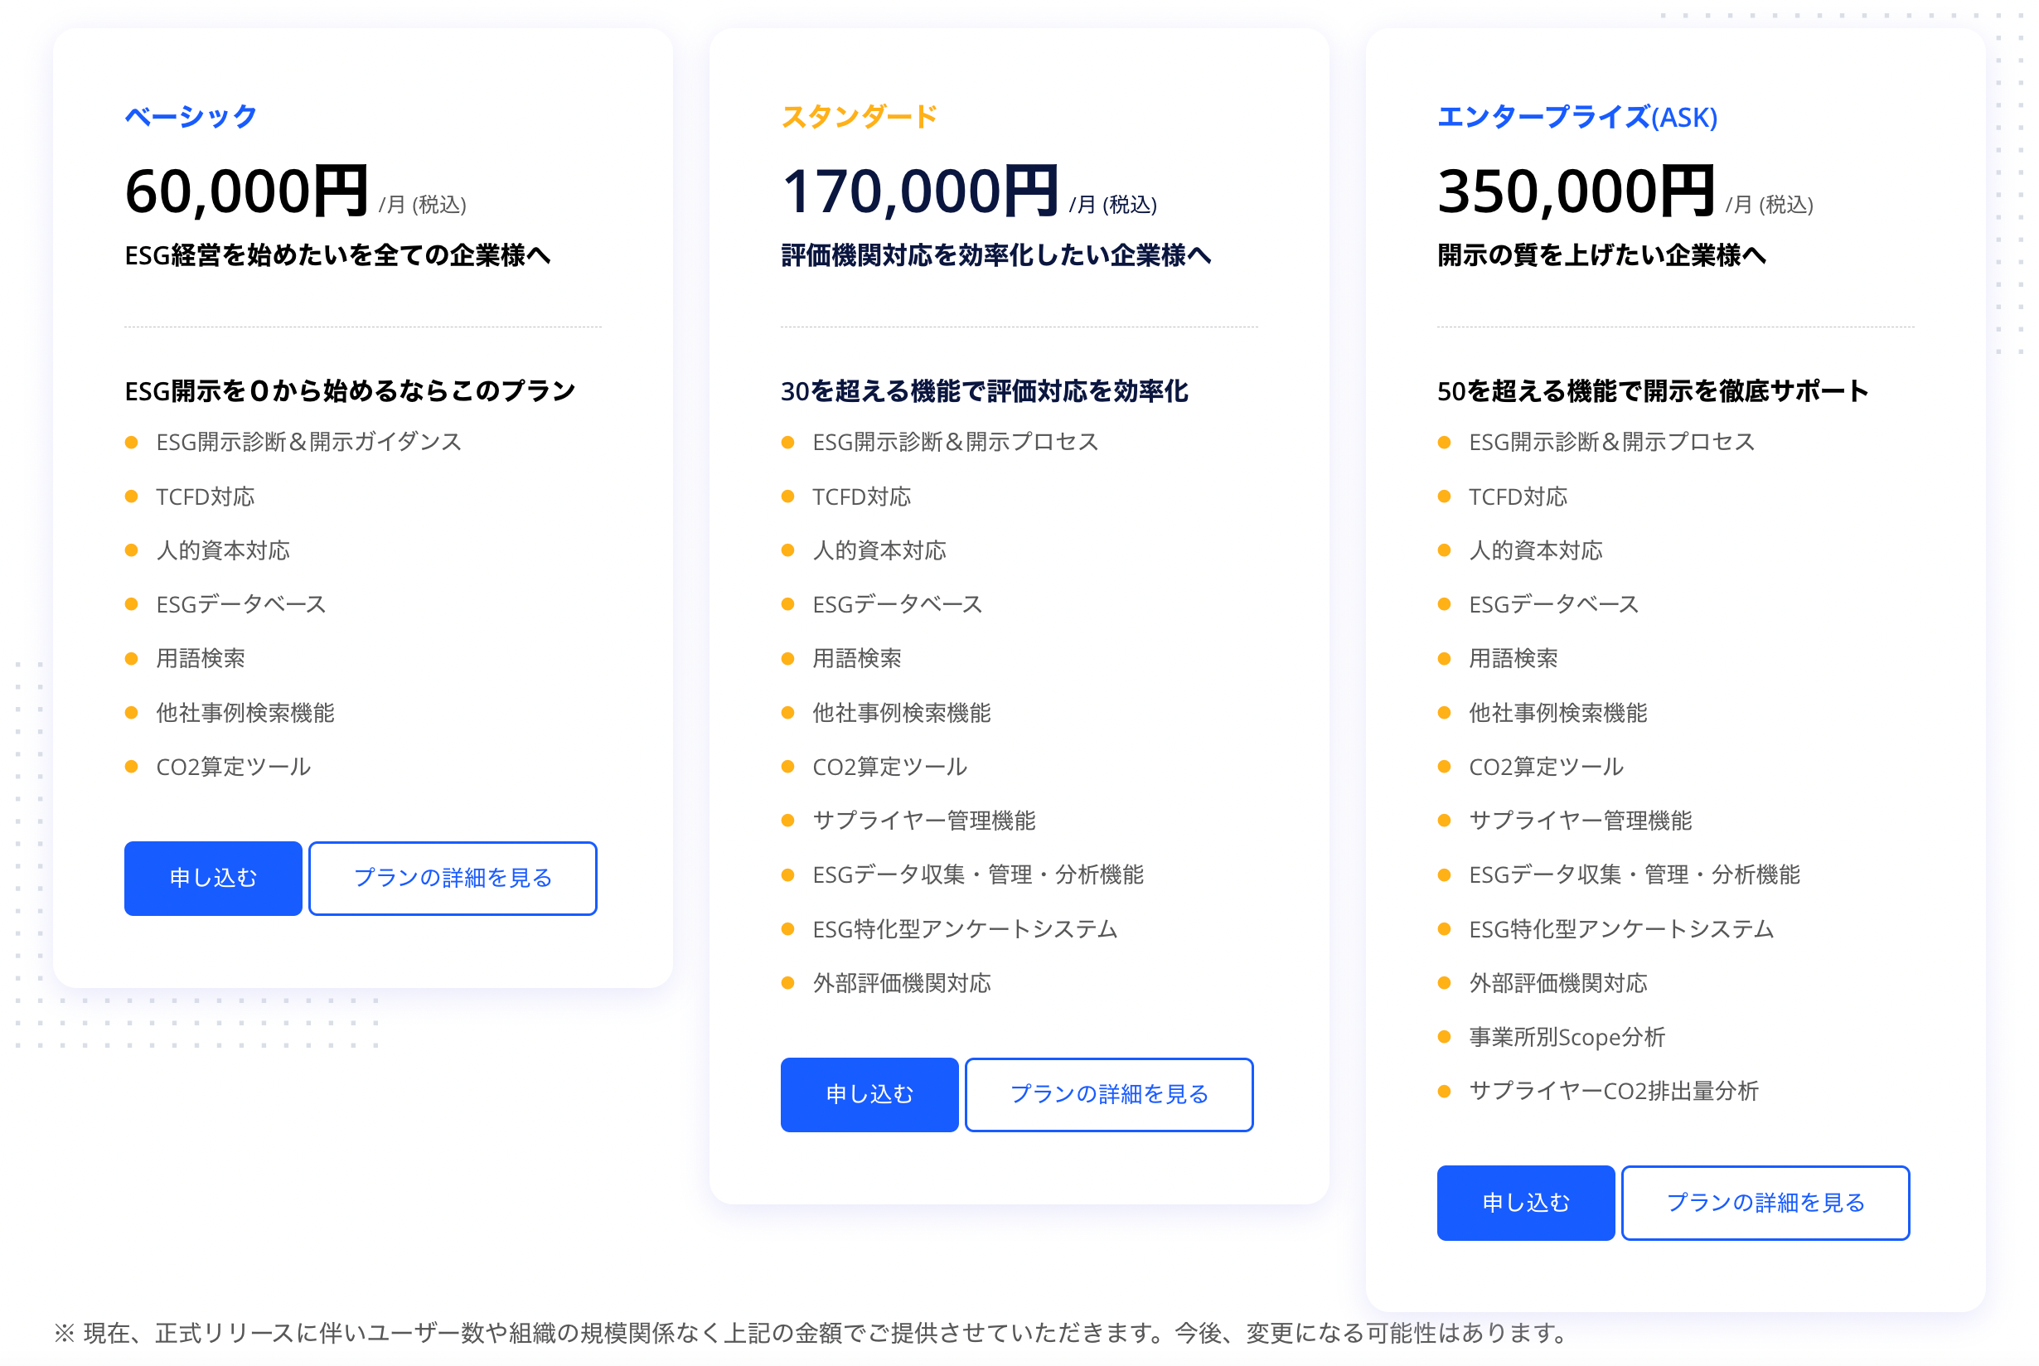Click the 30を超える機能で評価対応を効率化 heading
The height and width of the screenshot is (1366, 2039).
click(984, 391)
